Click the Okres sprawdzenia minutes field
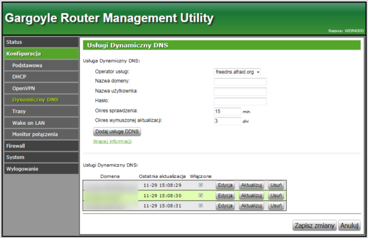Image resolution: width=368 pixels, height=238 pixels. coord(227,111)
